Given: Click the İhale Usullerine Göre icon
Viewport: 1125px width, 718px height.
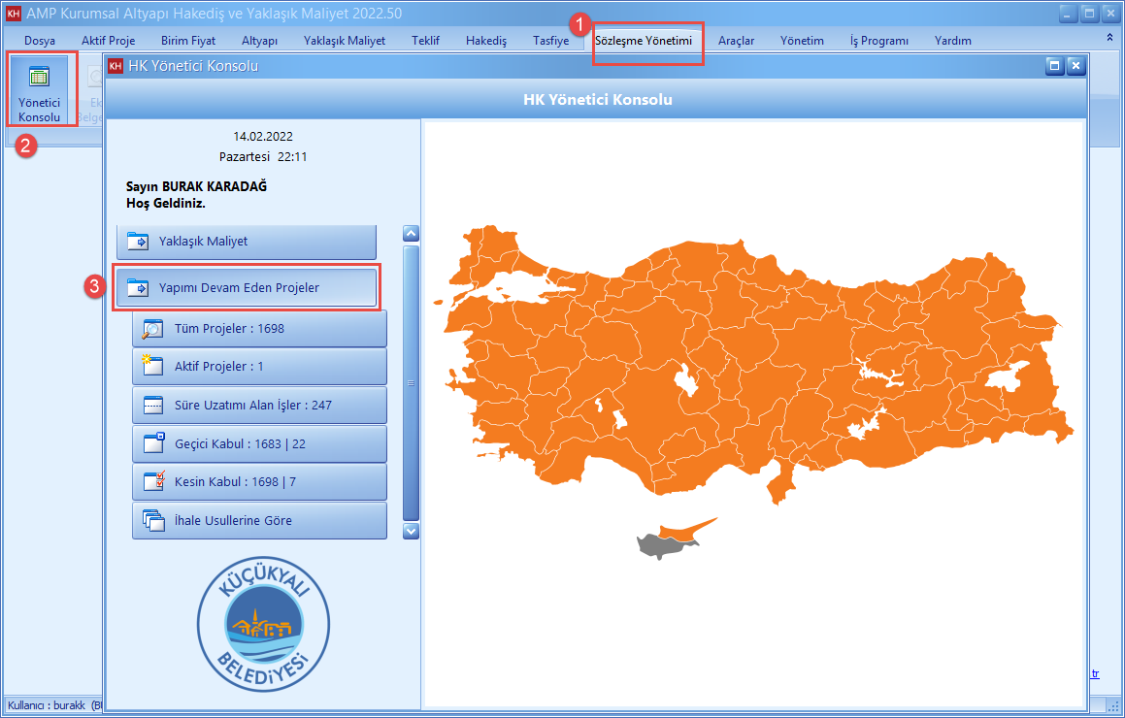Looking at the screenshot, I should point(153,521).
